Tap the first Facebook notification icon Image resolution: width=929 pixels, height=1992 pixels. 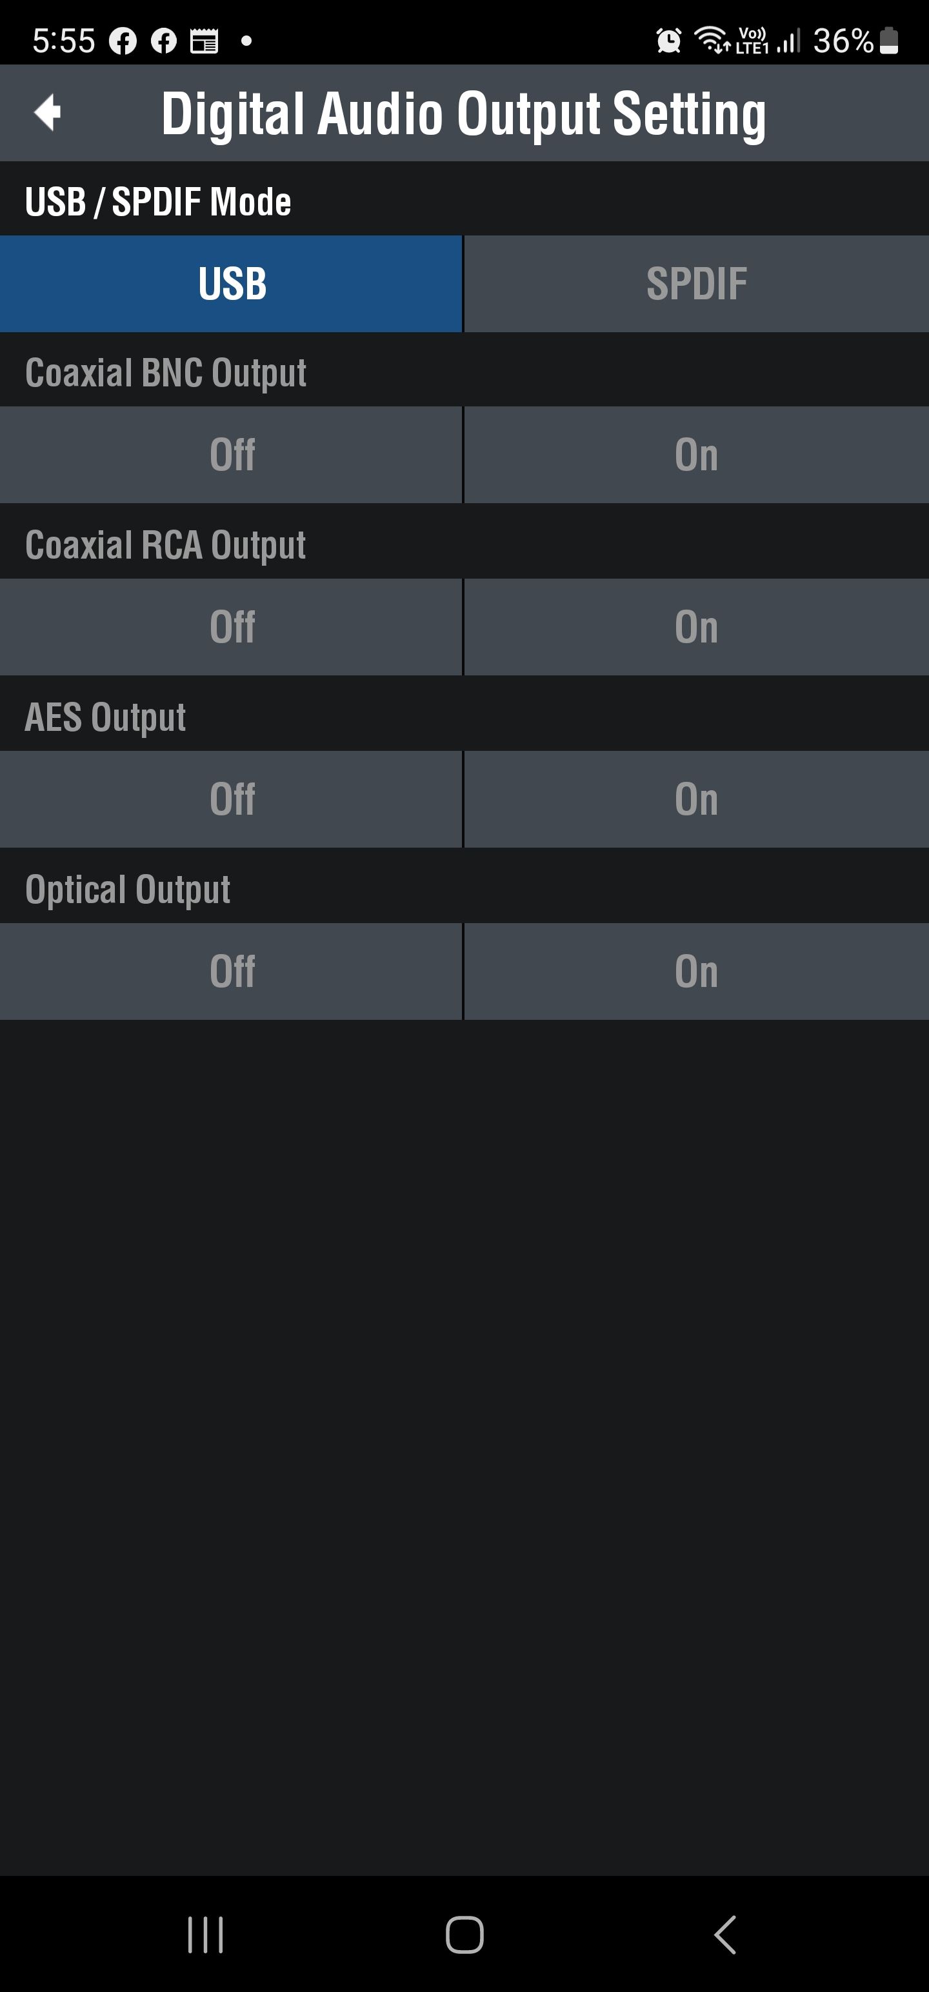(x=122, y=41)
